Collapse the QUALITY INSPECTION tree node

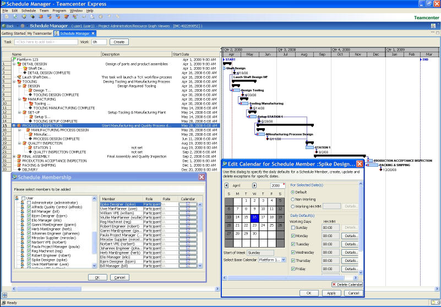[x=19, y=143]
